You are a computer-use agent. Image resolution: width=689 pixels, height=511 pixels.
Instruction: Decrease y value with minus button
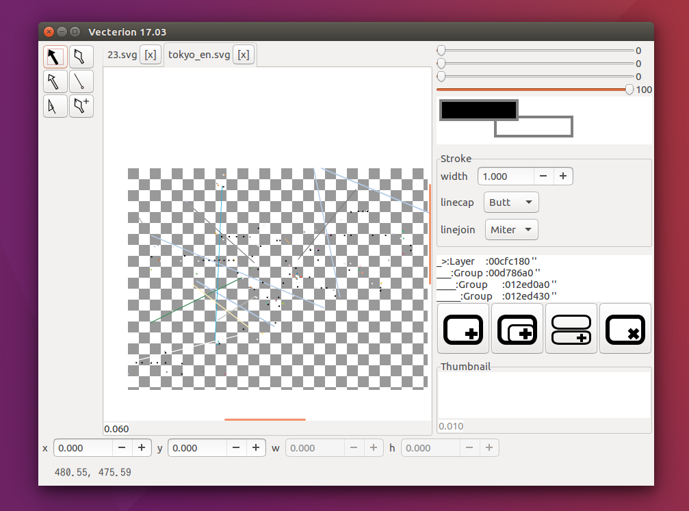(x=237, y=448)
